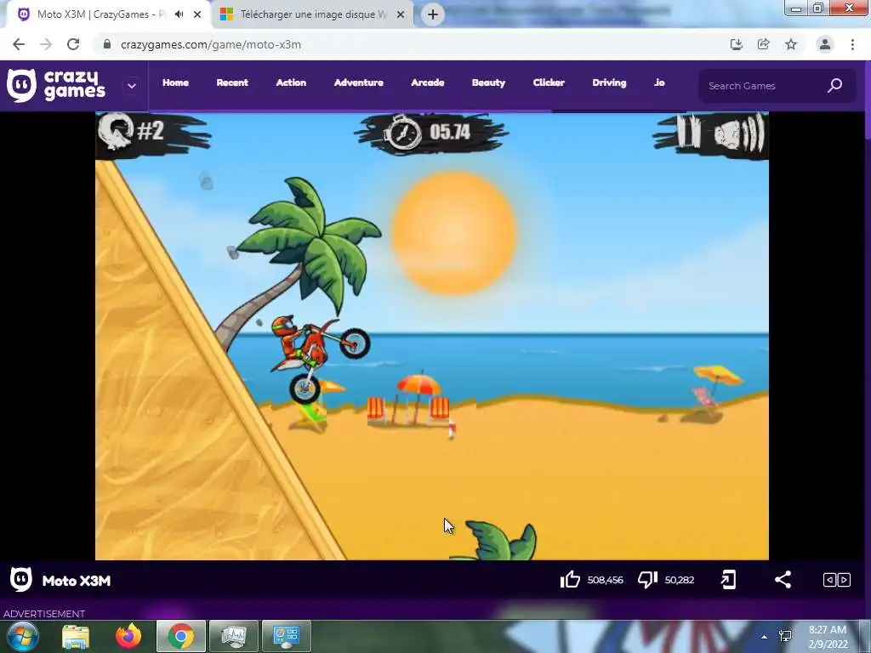Open the Clicker category

pos(549,82)
